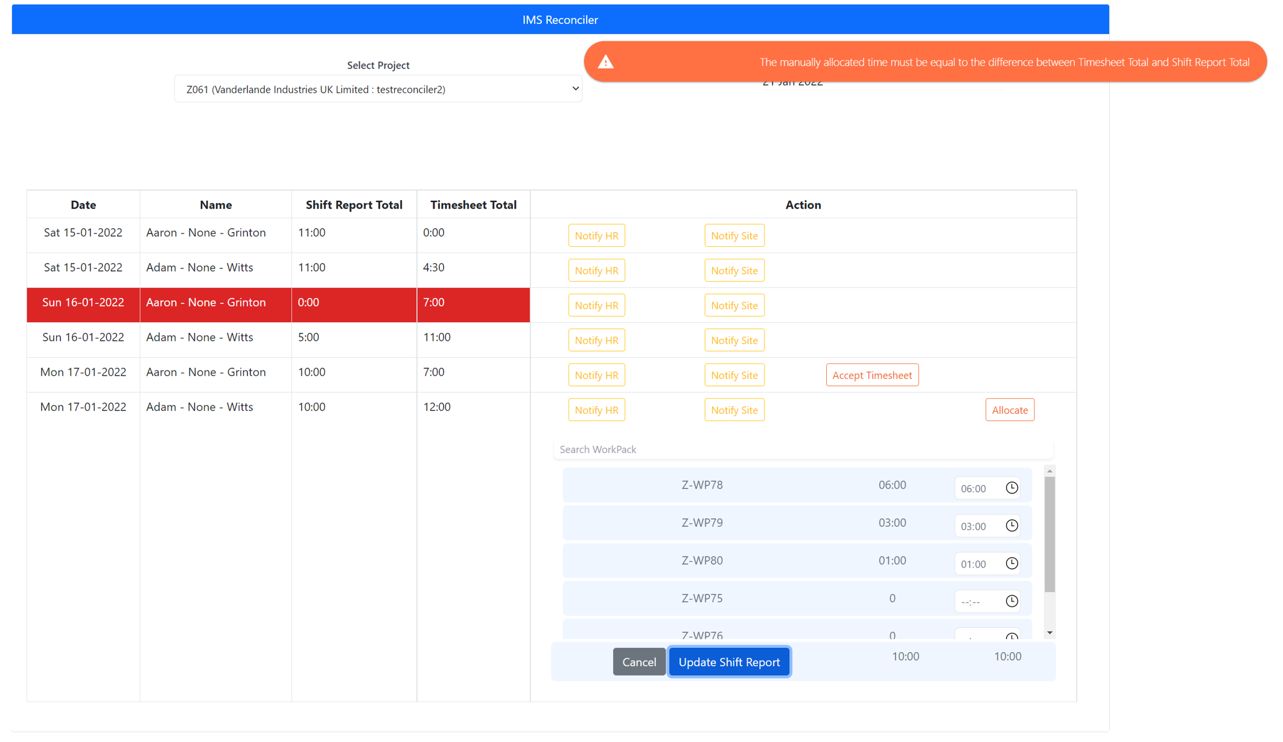Click Notify HR for Adam Sun 16-01-2022
This screenshot has width=1283, height=742.
[596, 340]
